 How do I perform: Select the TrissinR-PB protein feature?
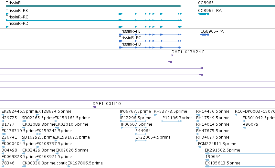tap(150, 35)
